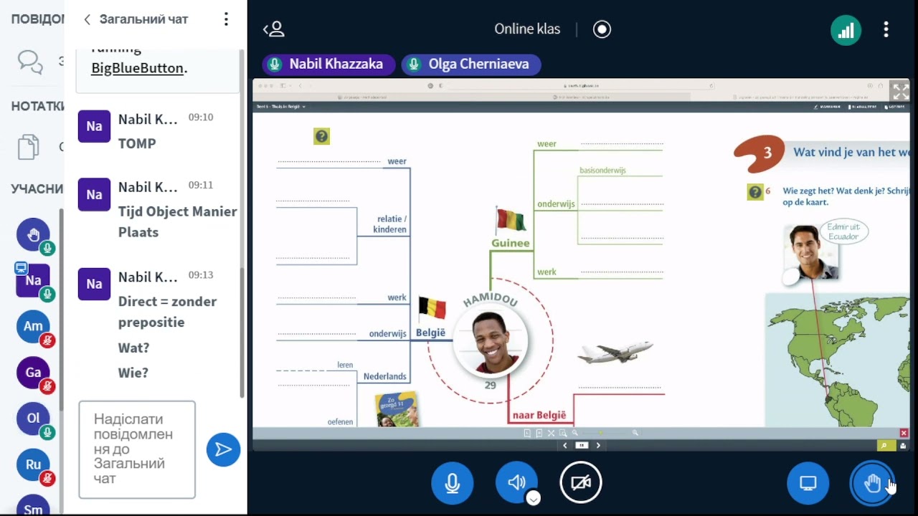Click Tijd Object Manier Plaats message
Image resolution: width=918 pixels, height=516 pixels.
178,222
